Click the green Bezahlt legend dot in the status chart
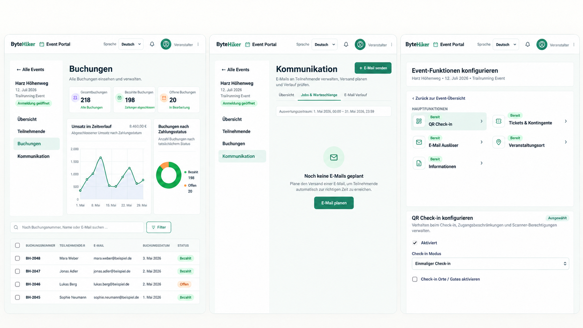 185,172
